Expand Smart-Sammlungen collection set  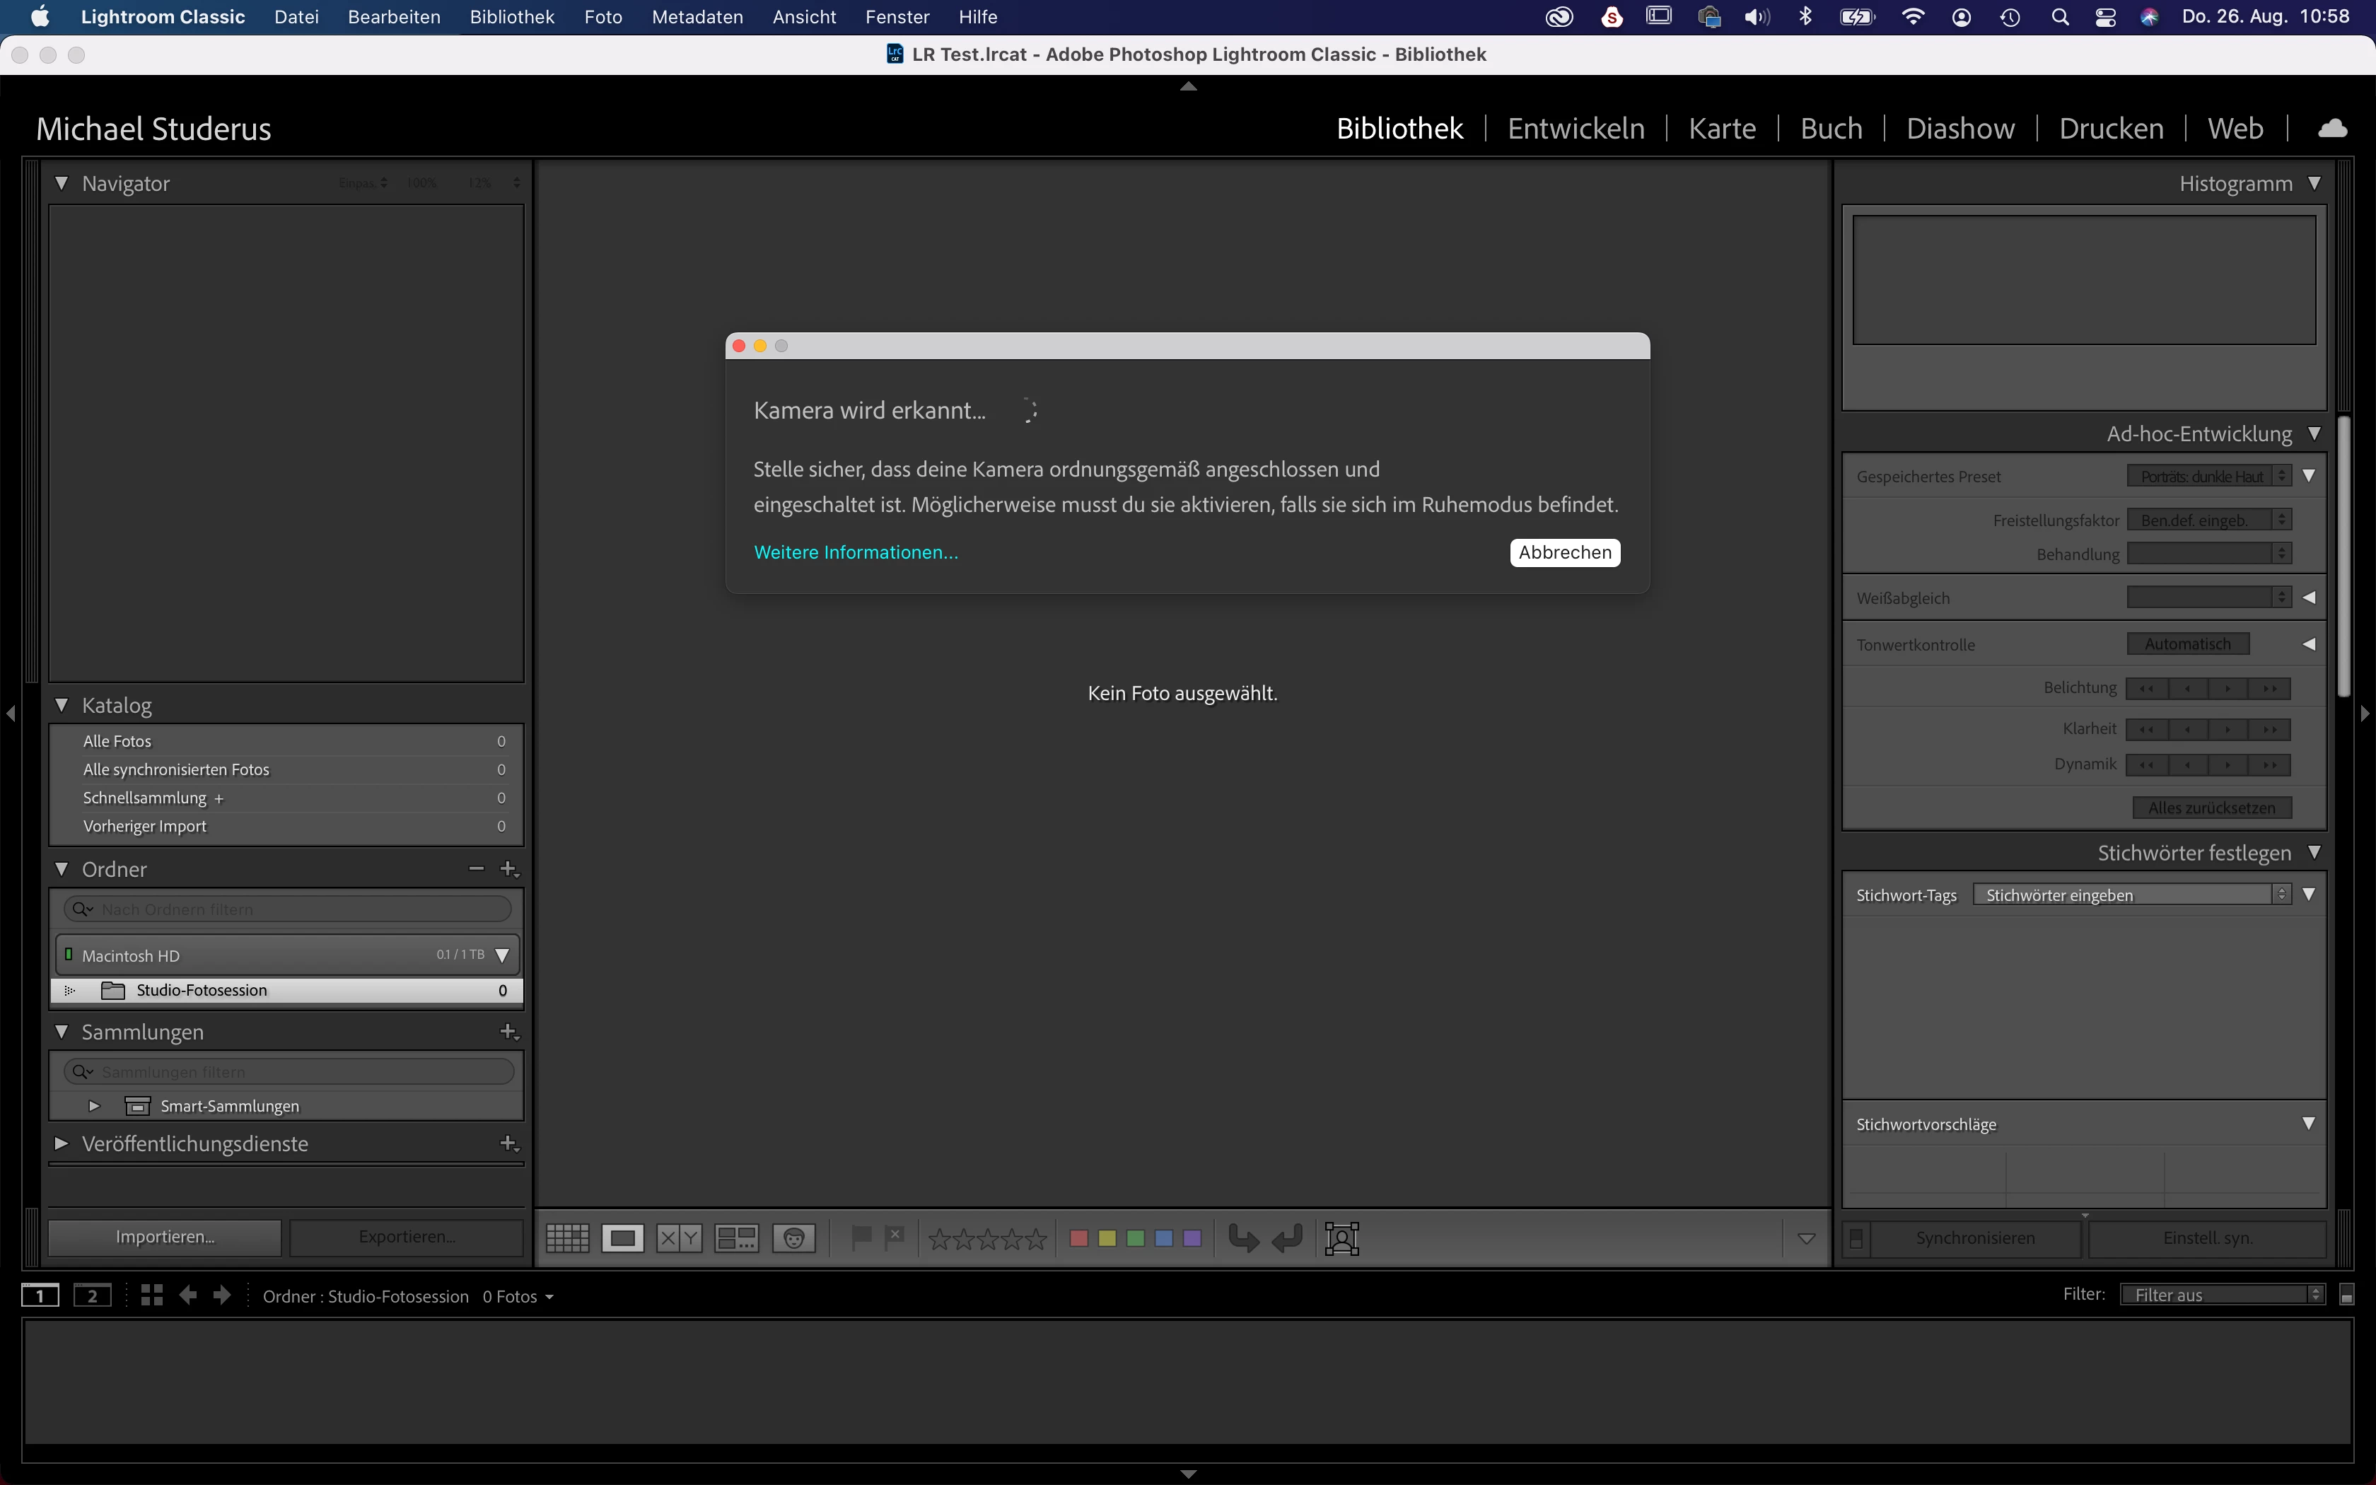pyautogui.click(x=94, y=1106)
